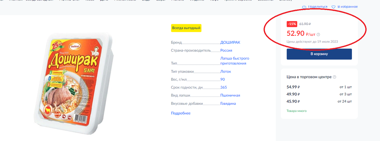Image resolution: width=380 pixels, height=141 pixels.
Task: Select the crossed-out old price 61.90 ₽
Action: (x=305, y=24)
